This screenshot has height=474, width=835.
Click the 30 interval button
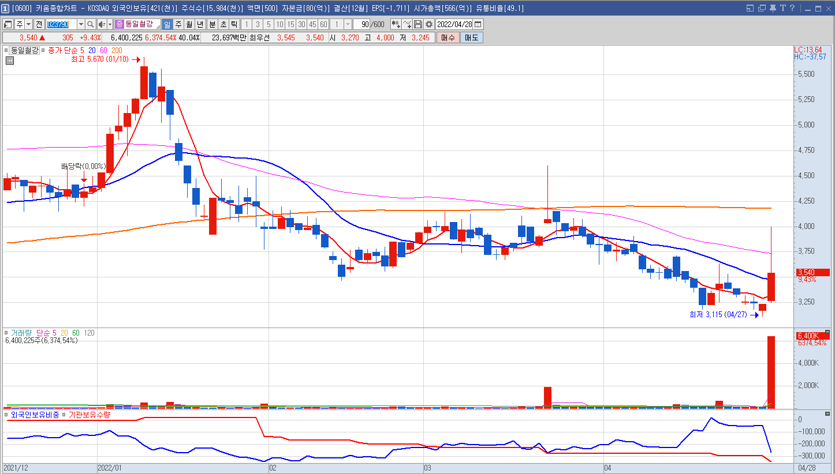coord(301,24)
